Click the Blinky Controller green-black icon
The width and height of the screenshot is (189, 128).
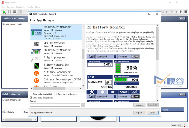[36, 66]
